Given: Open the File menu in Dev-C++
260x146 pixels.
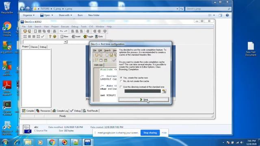Looking at the screenshot, I should 24,26.
